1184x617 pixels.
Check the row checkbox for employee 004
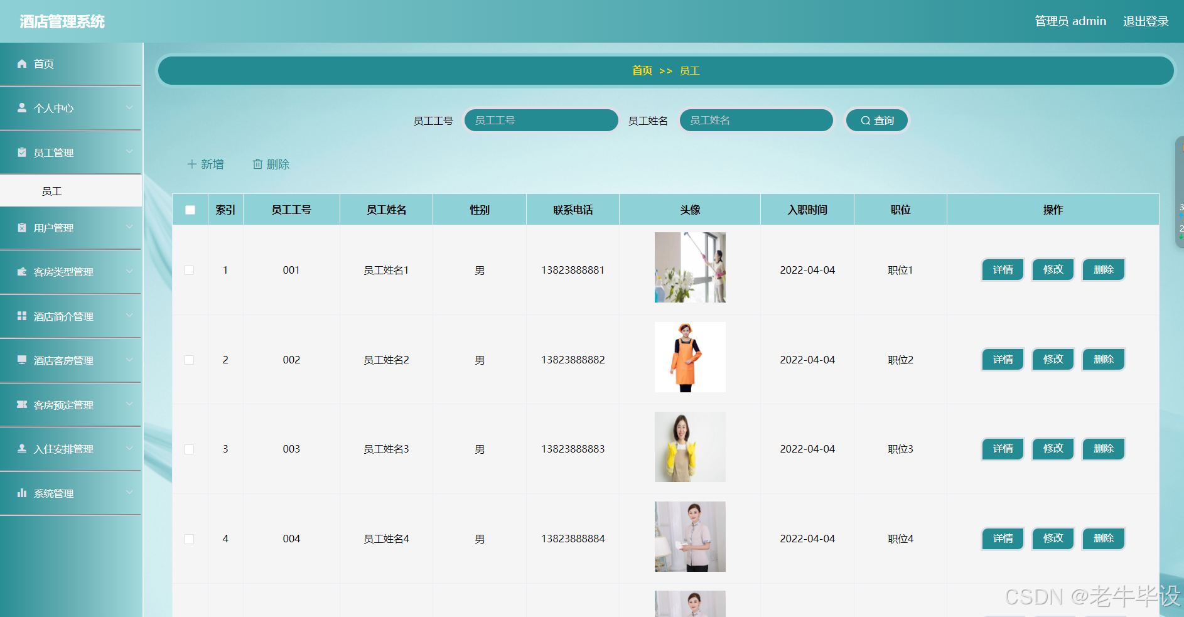pyautogui.click(x=189, y=539)
